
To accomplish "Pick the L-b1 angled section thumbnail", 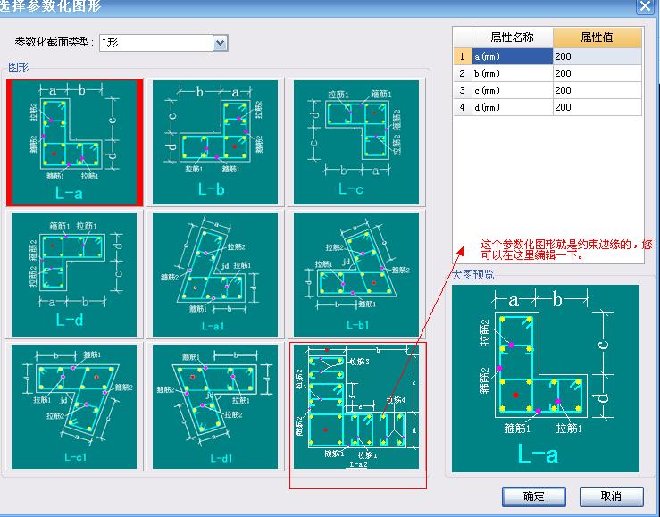I will (356, 274).
